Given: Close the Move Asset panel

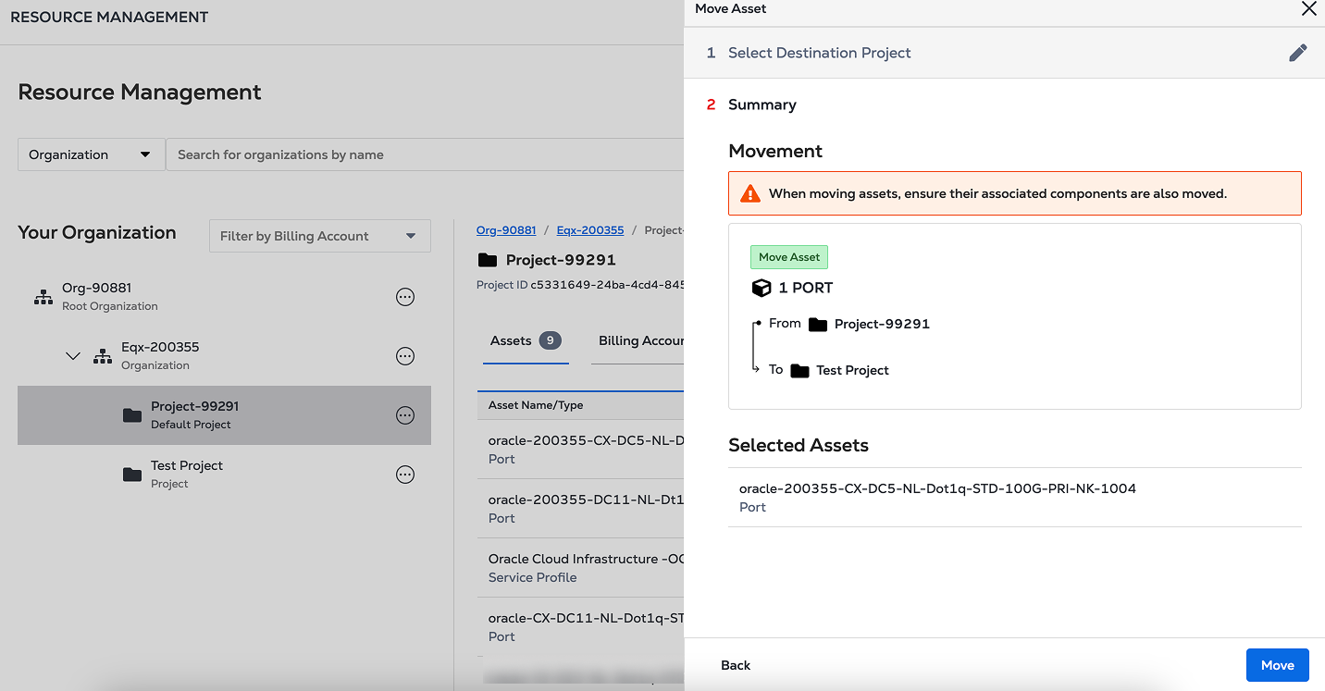Looking at the screenshot, I should point(1308,9).
